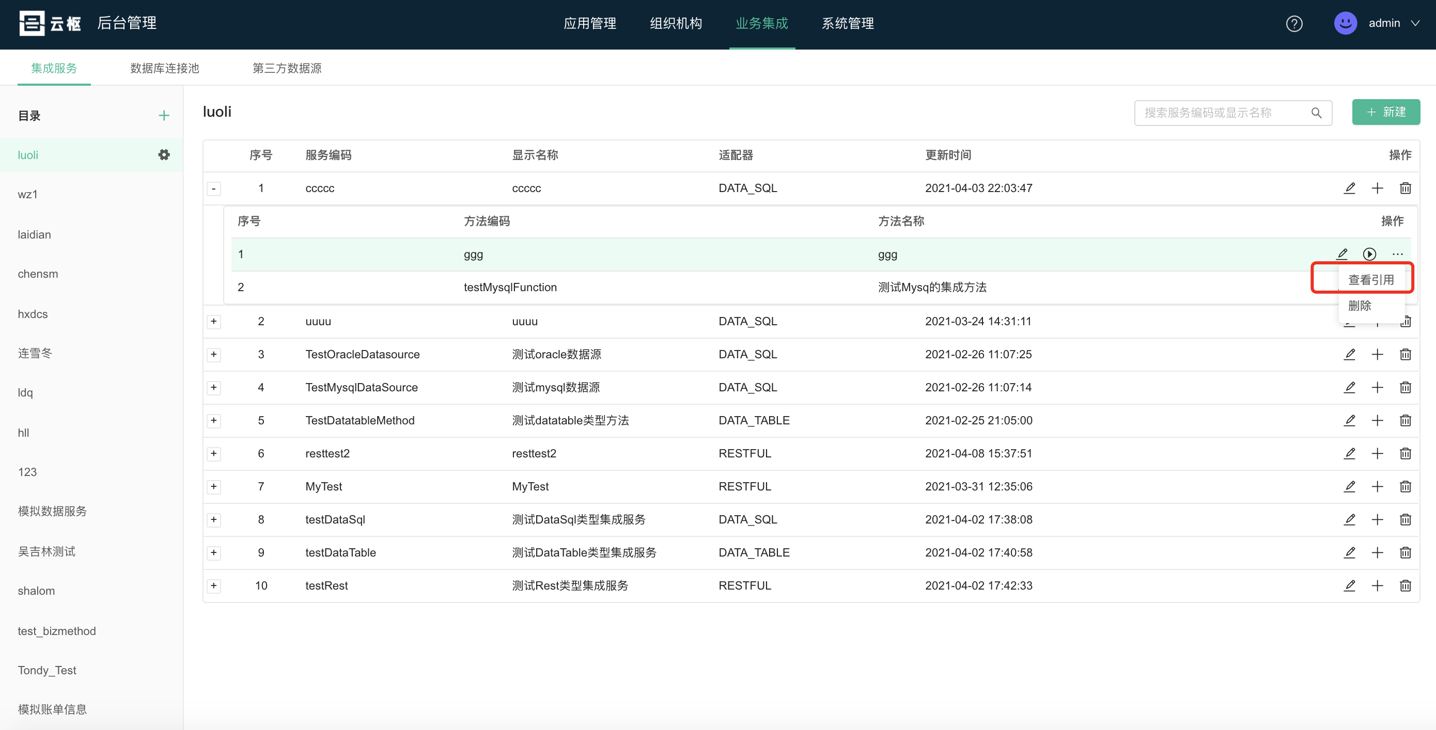Choose 查看引用 from the popup menu
Viewport: 1436px width, 730px height.
coord(1371,280)
